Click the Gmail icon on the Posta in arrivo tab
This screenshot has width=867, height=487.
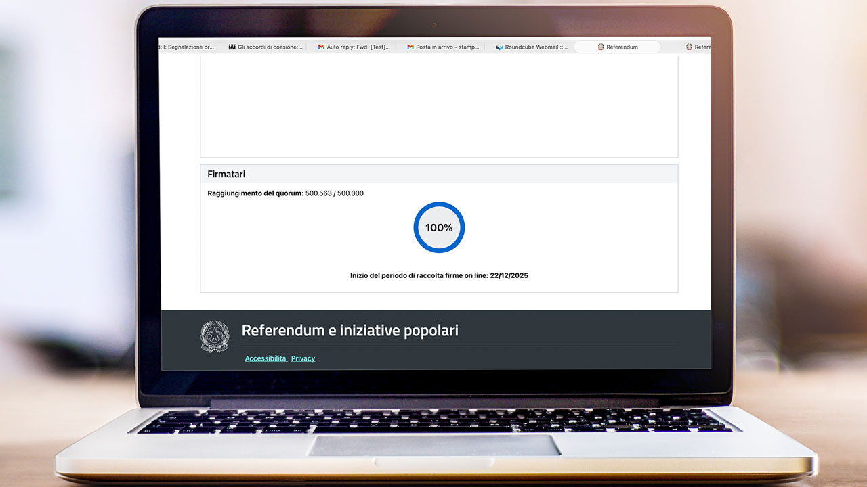410,47
